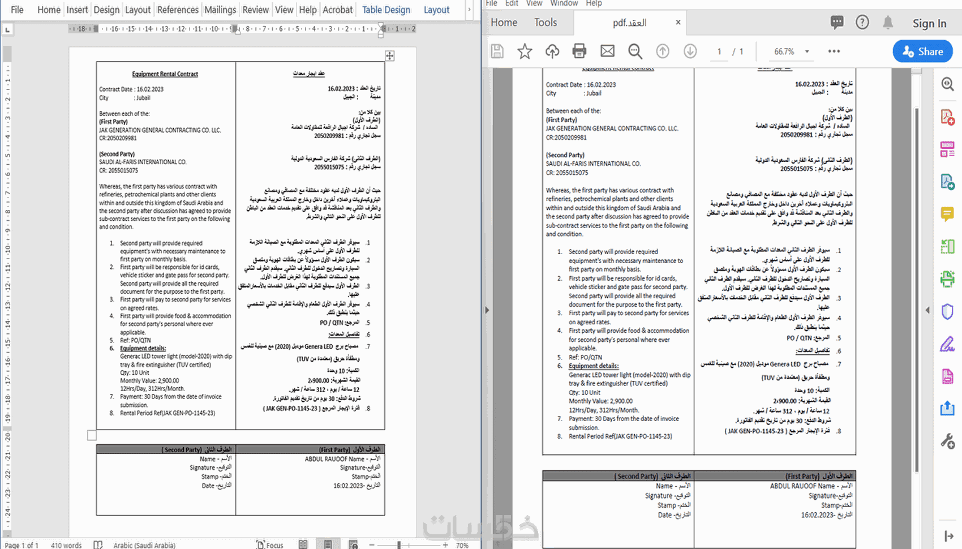Click the 410 words count in status bar
This screenshot has height=549, width=962.
click(x=66, y=545)
